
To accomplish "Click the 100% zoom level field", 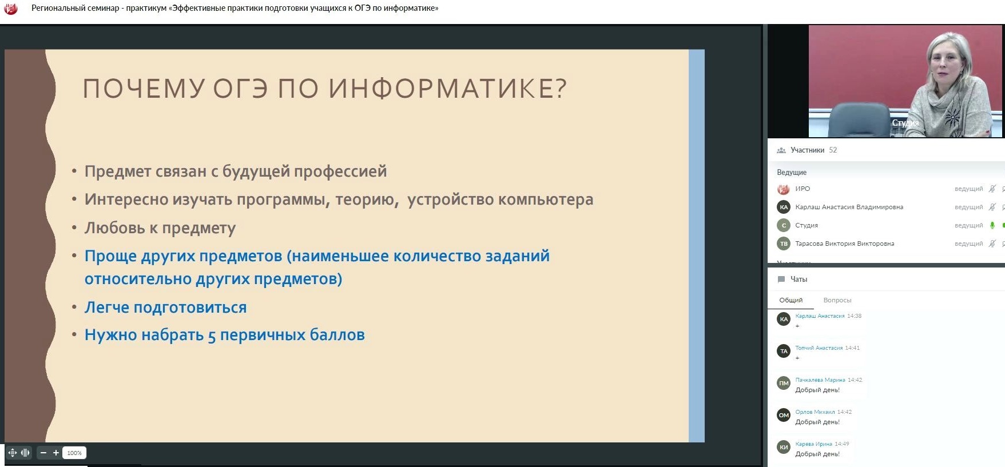I will click(74, 453).
